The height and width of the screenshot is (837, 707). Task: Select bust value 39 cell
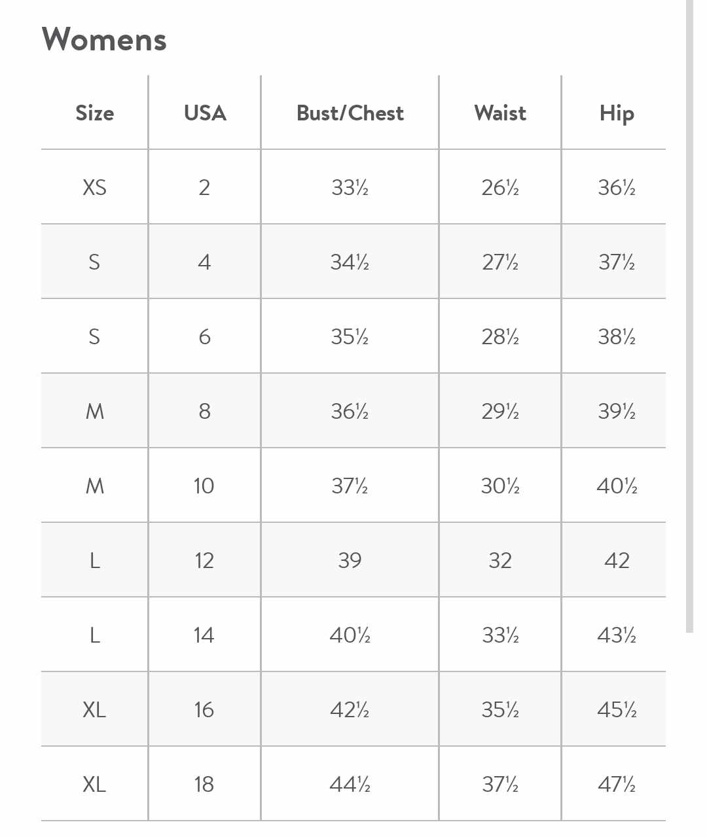(350, 560)
